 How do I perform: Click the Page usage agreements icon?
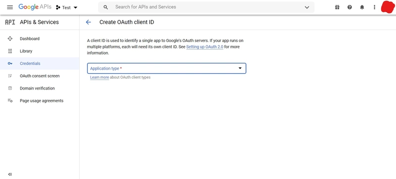point(10,100)
